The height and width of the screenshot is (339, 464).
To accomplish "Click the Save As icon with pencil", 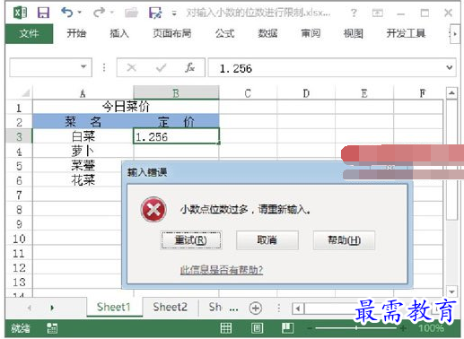I will click(x=155, y=13).
